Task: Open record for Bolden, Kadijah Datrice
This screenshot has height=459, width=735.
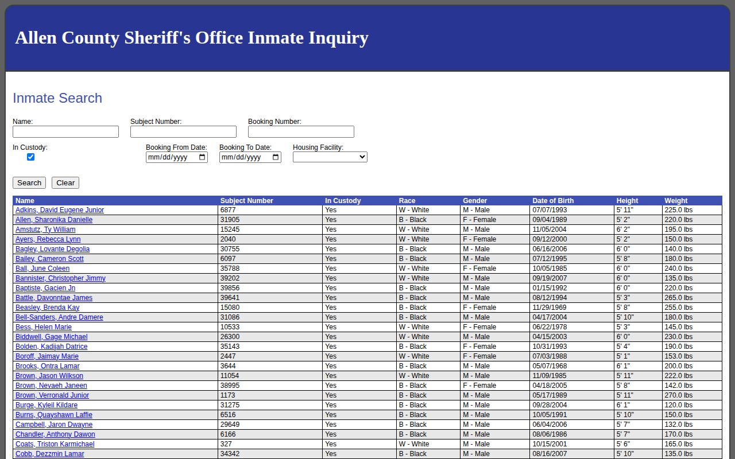Action: [x=52, y=347]
